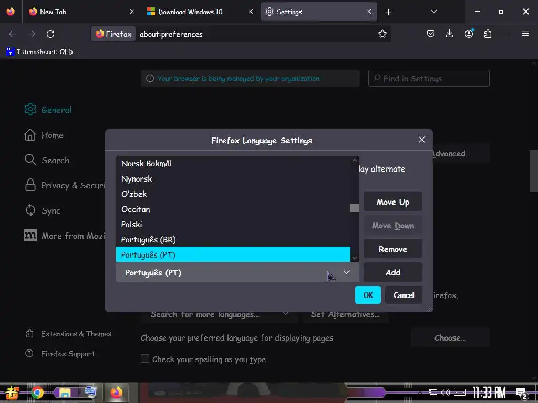Select Norsk Bokmål in the language list
The width and height of the screenshot is (538, 403).
(233, 164)
